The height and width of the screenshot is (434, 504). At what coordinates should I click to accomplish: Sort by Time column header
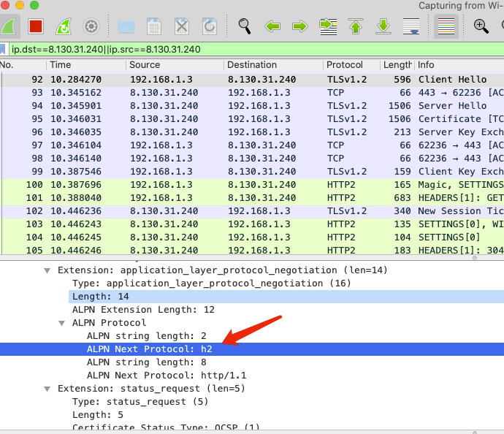coord(86,65)
